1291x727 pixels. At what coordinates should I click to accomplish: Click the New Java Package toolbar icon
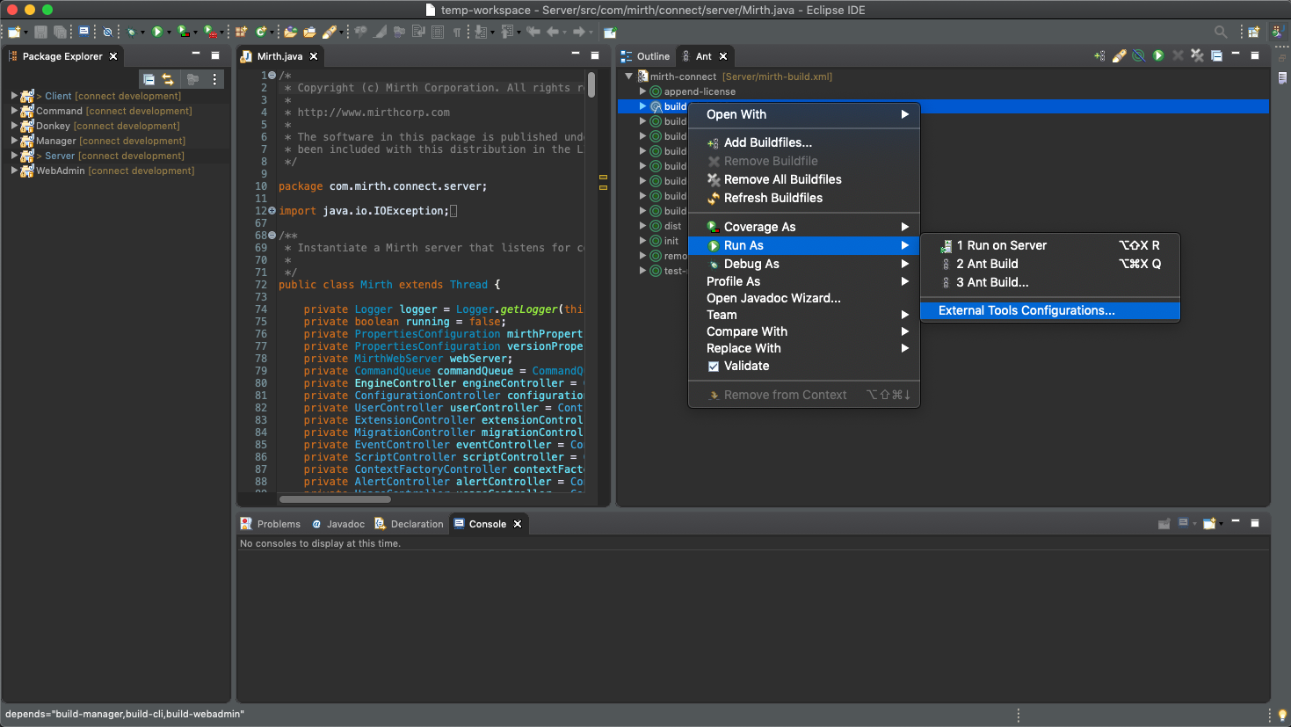pyautogui.click(x=240, y=32)
